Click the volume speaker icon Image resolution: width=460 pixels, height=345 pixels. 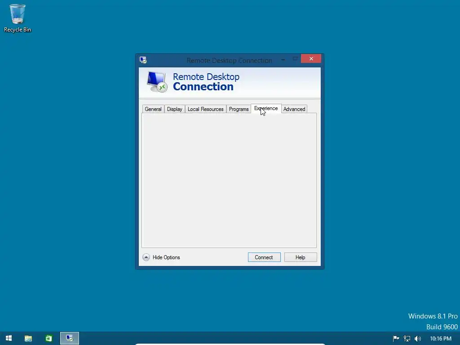418,339
